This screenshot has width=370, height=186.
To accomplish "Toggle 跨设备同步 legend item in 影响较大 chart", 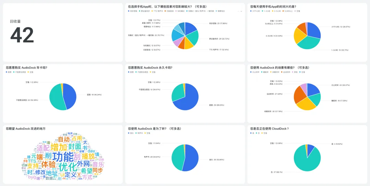I will (145, 11).
